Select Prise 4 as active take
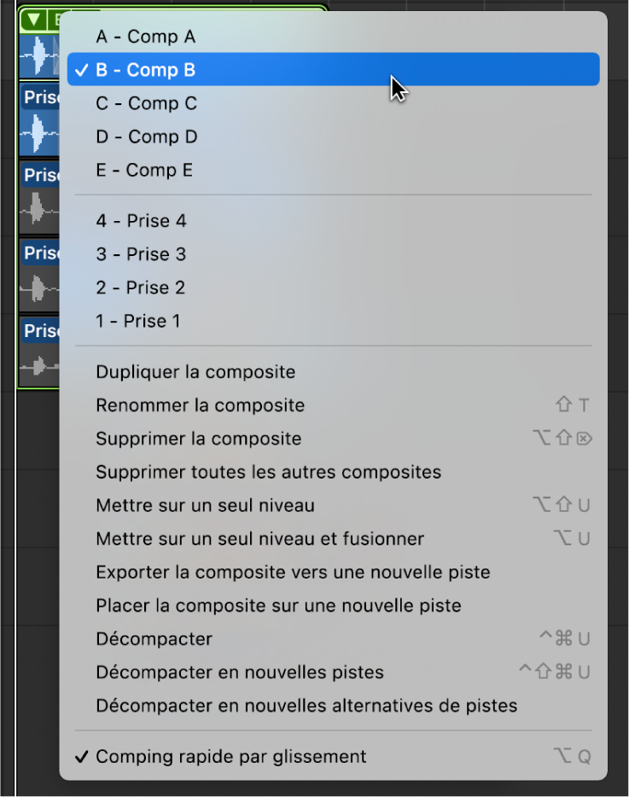629x797 pixels. pos(139,220)
